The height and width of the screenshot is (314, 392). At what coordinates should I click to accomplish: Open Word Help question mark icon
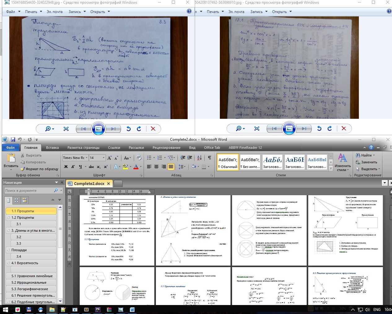coord(371,148)
